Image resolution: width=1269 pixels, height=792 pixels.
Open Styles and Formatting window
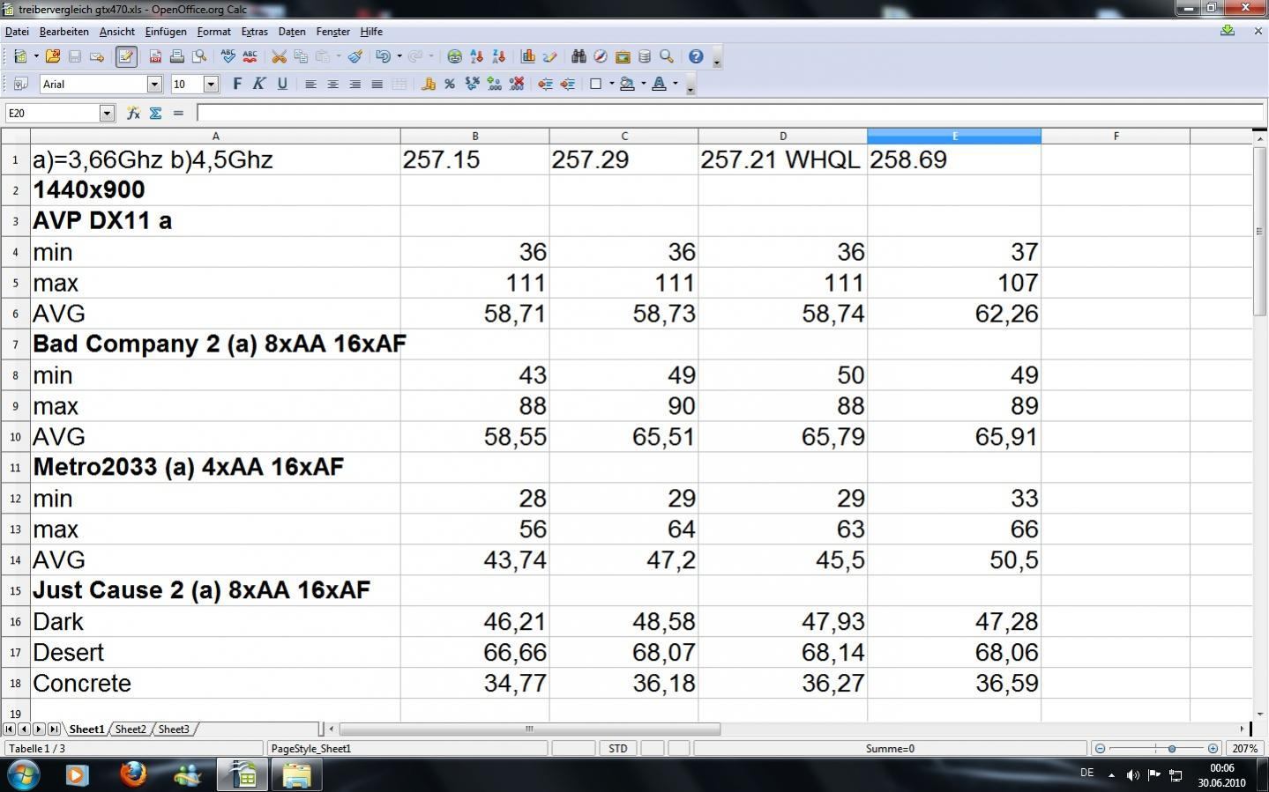[x=20, y=84]
